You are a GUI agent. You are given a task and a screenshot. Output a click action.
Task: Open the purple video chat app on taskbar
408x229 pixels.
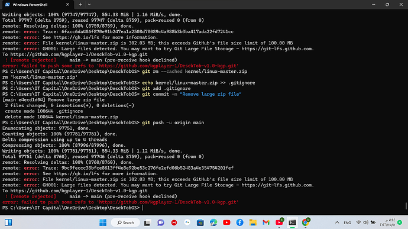(x=161, y=222)
